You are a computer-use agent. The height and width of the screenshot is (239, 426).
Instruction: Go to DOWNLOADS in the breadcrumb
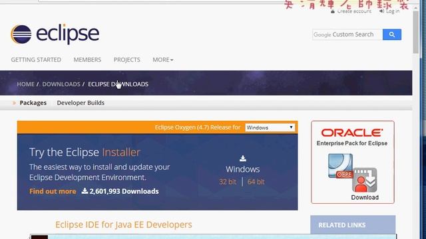(x=61, y=84)
